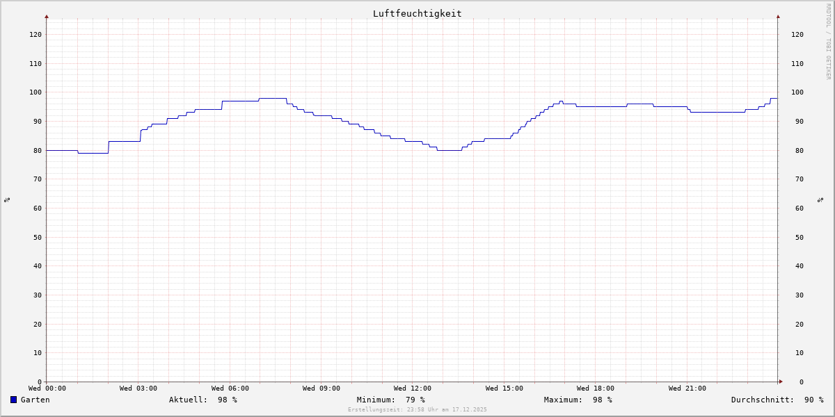Click the left y-axis percent unit symbol
The width and height of the screenshot is (835, 417).
pos(7,199)
